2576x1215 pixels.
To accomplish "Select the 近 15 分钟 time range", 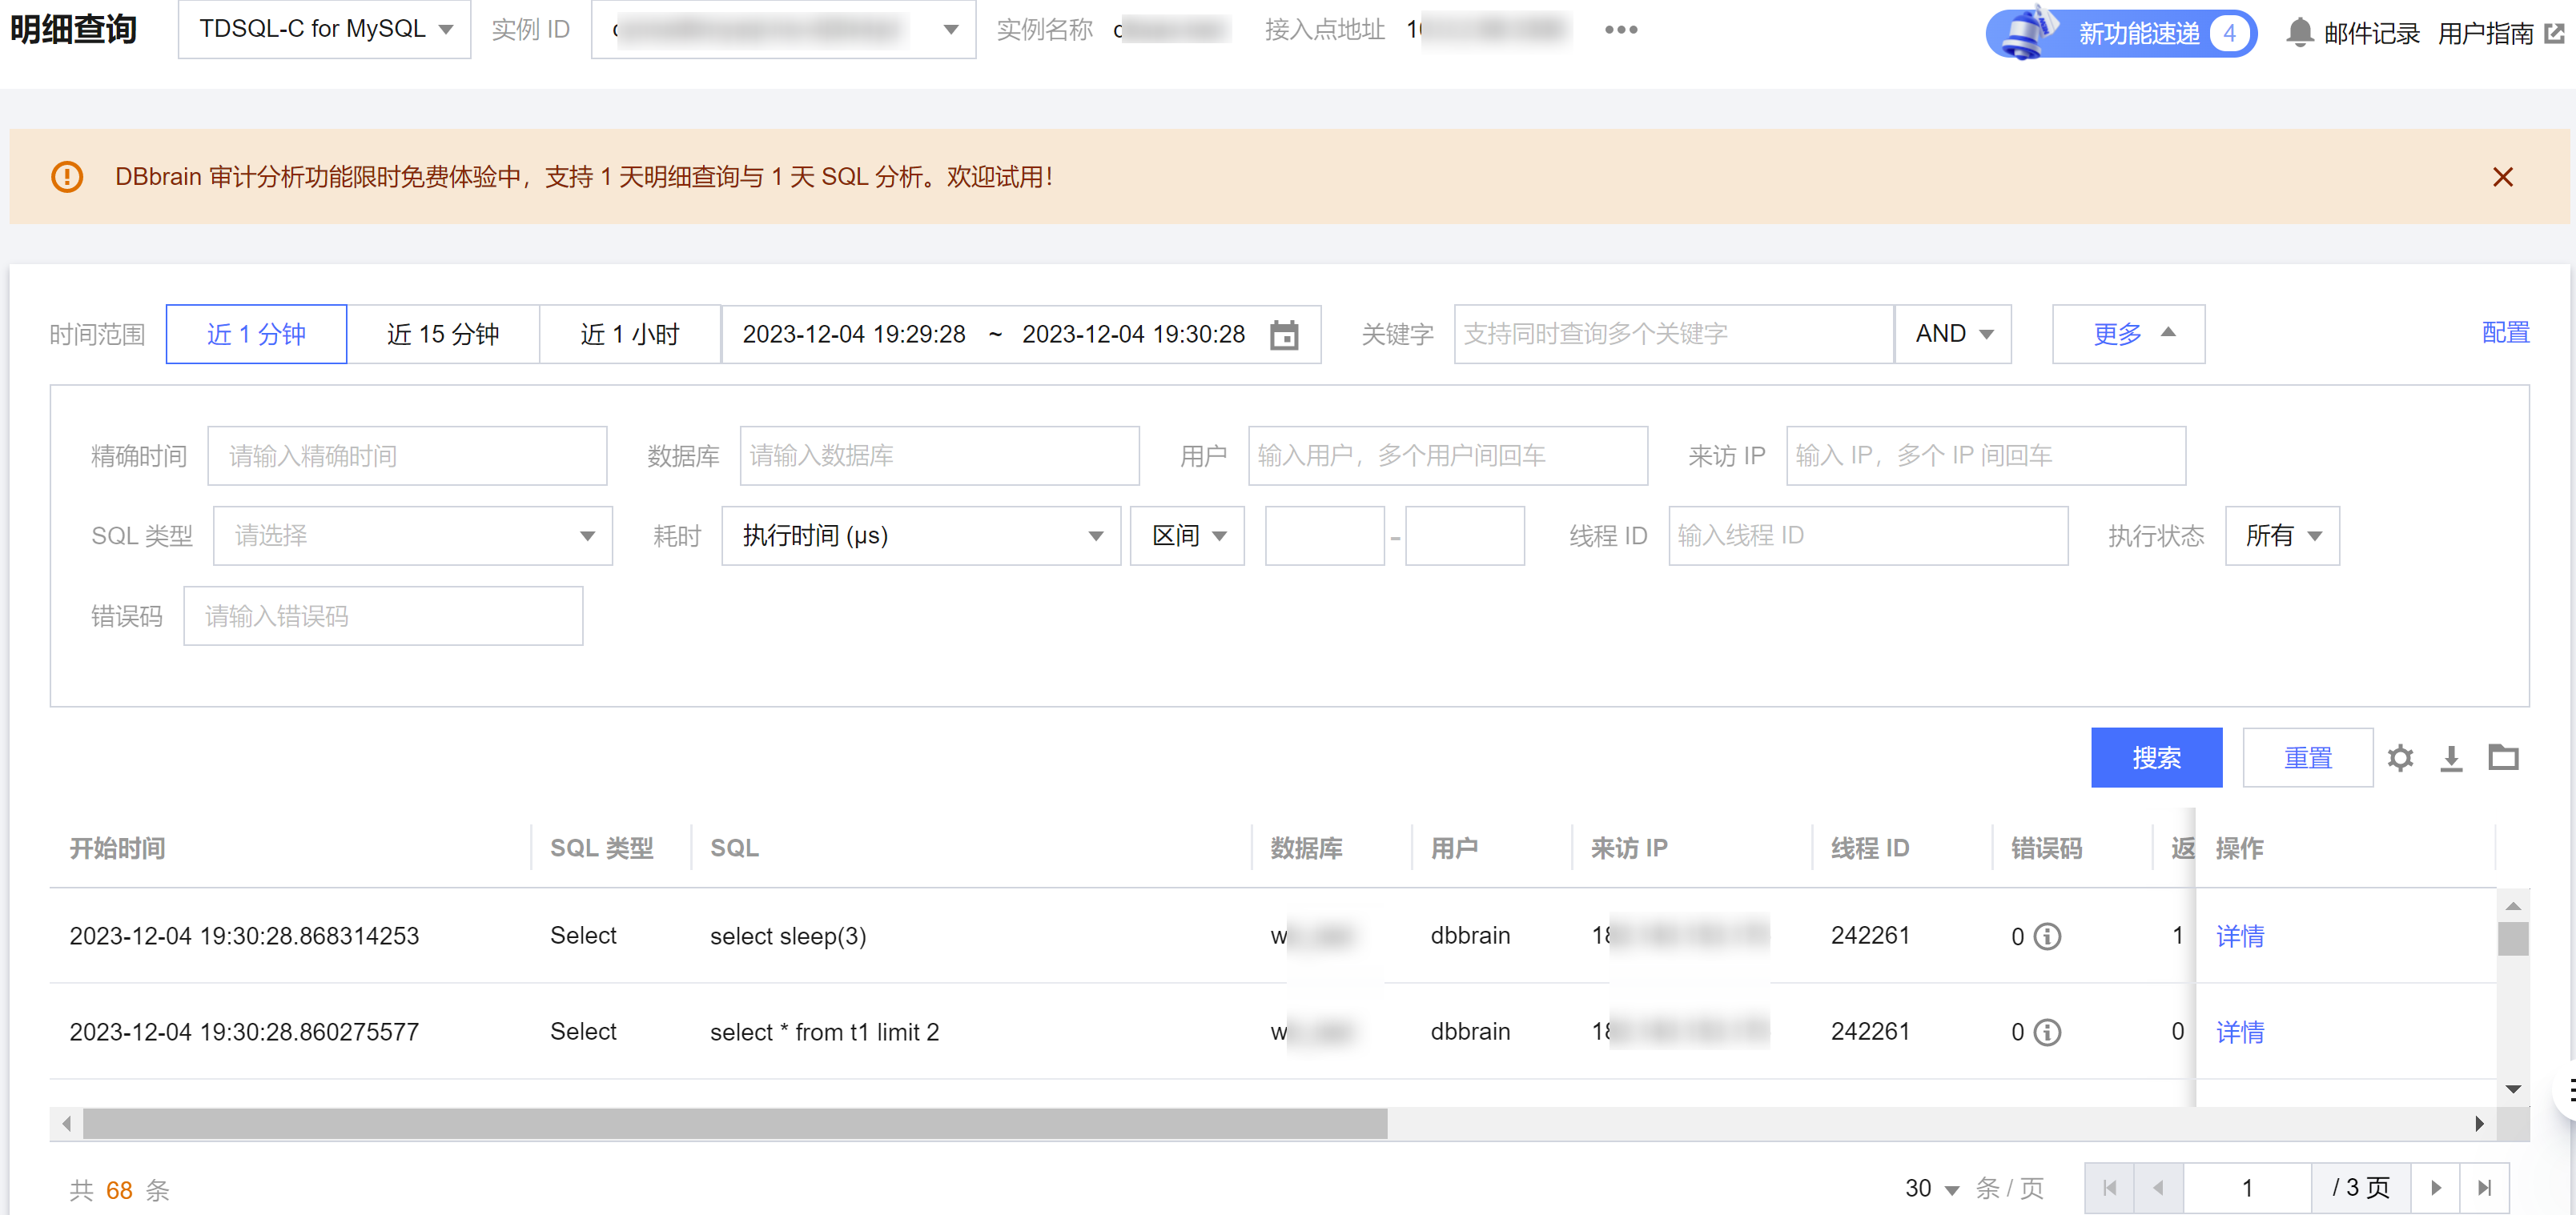I will click(x=443, y=335).
